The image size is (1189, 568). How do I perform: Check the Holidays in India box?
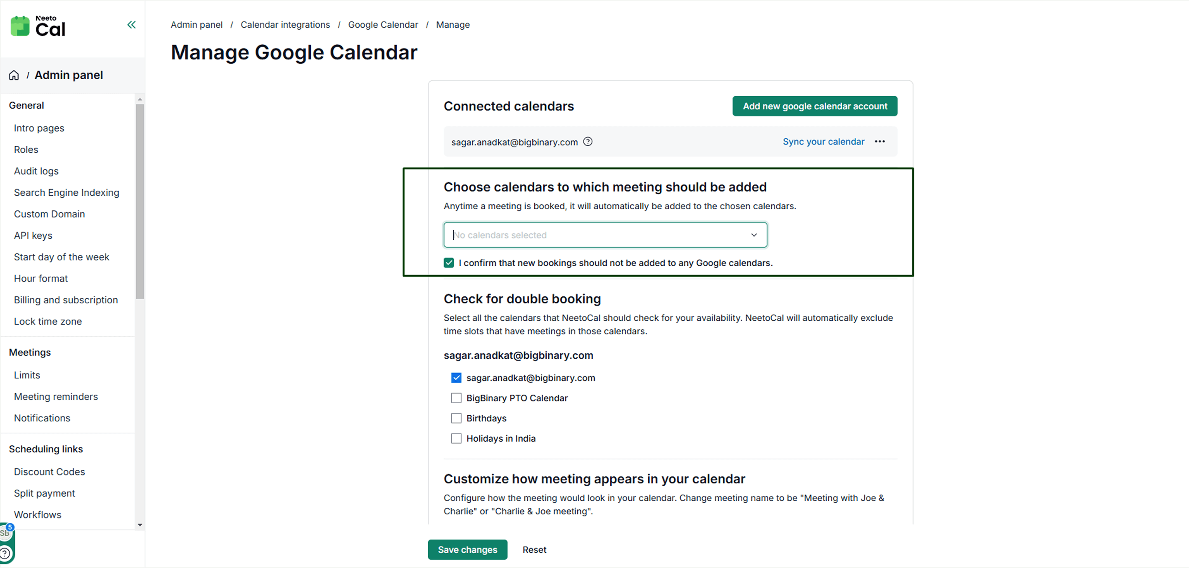pyautogui.click(x=456, y=439)
